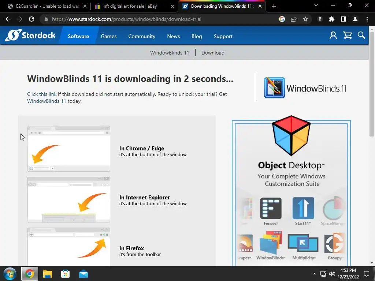375x281 pixels.
Task: Open the shopping cart icon
Action: click(347, 35)
